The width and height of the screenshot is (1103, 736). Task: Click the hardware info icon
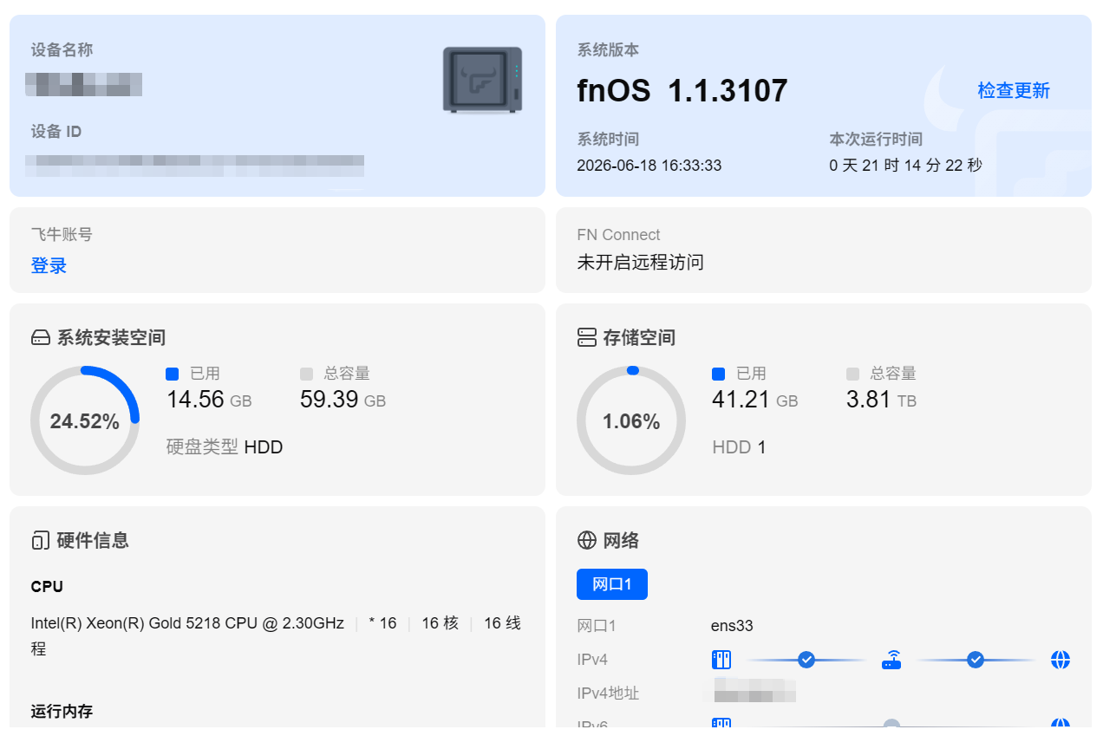coord(40,541)
